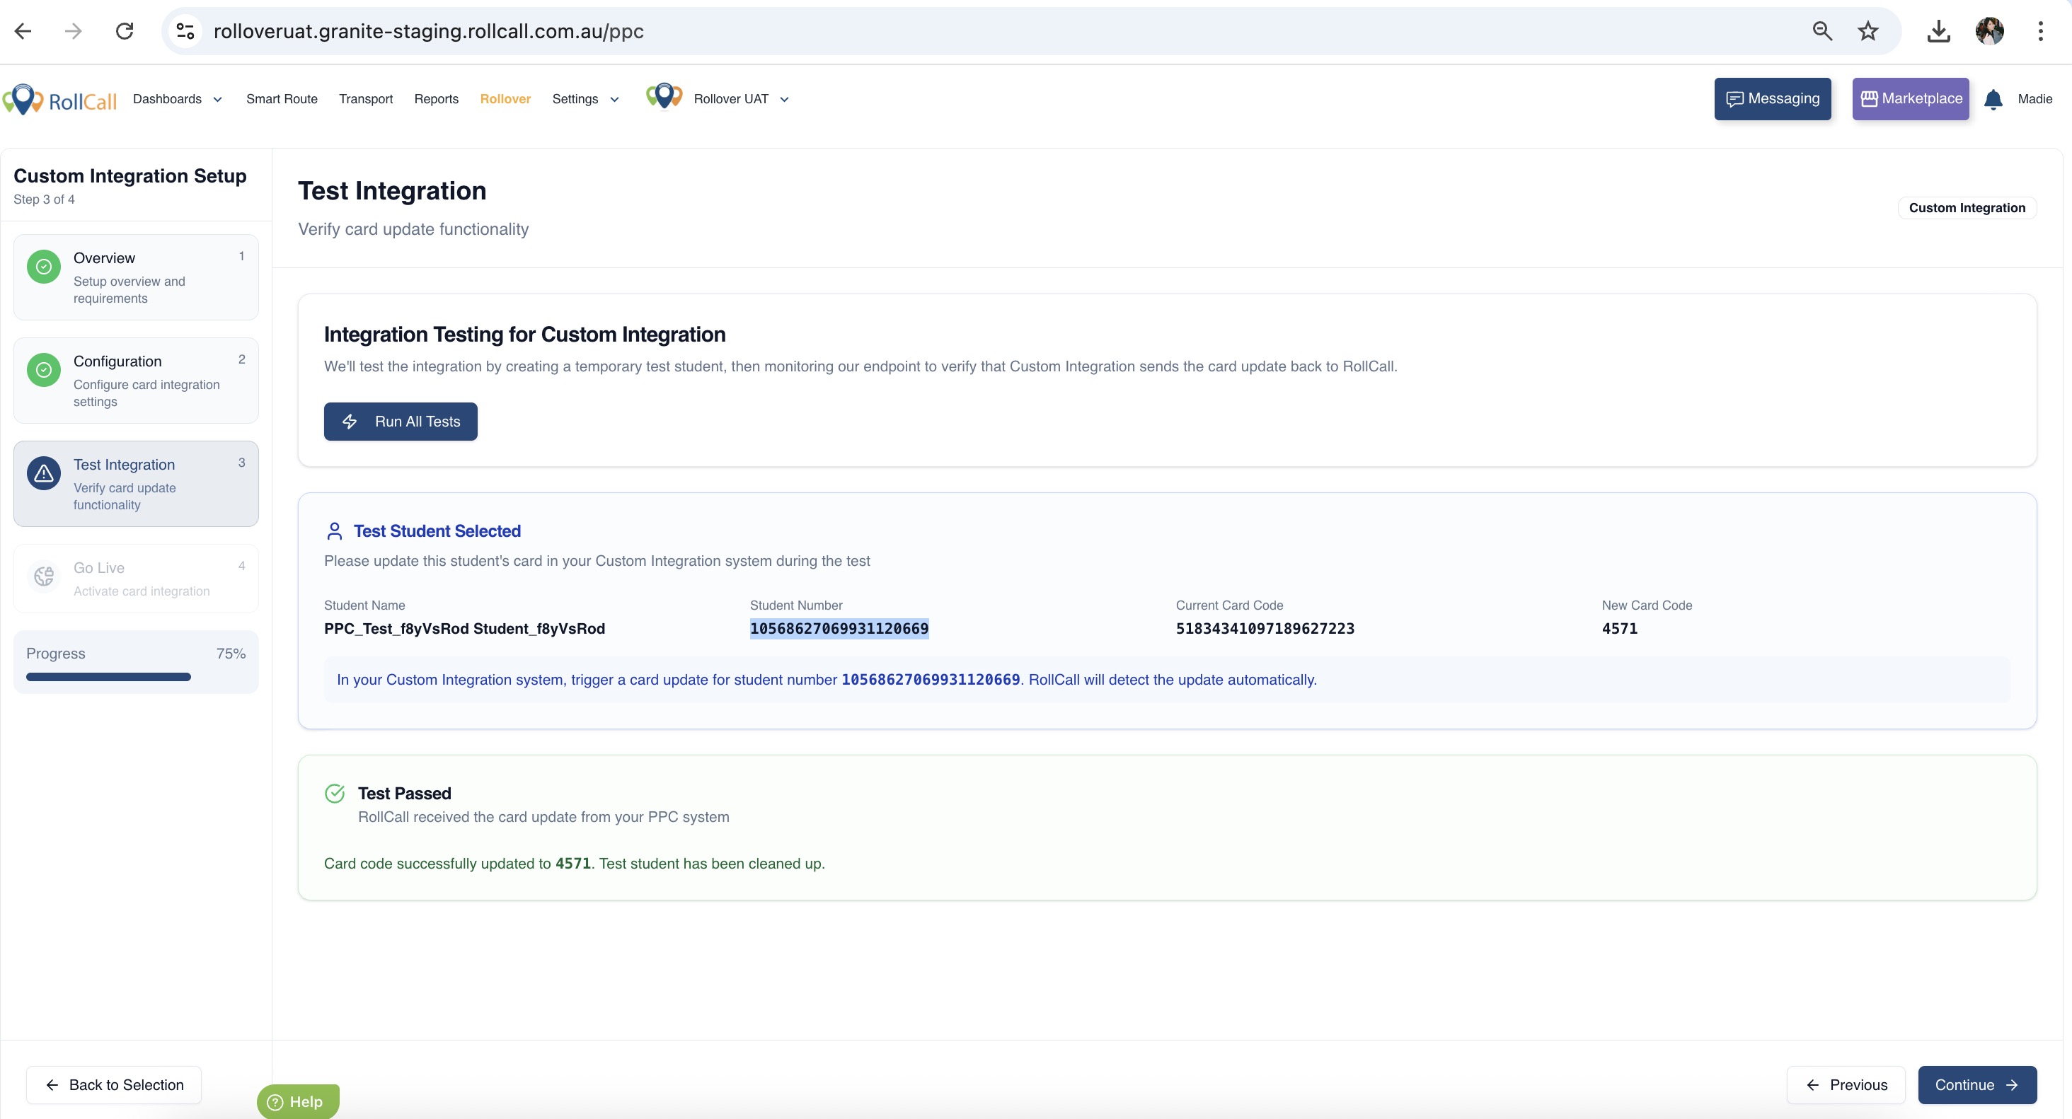Click the browser profile avatar
2072x1119 pixels.
(1989, 31)
